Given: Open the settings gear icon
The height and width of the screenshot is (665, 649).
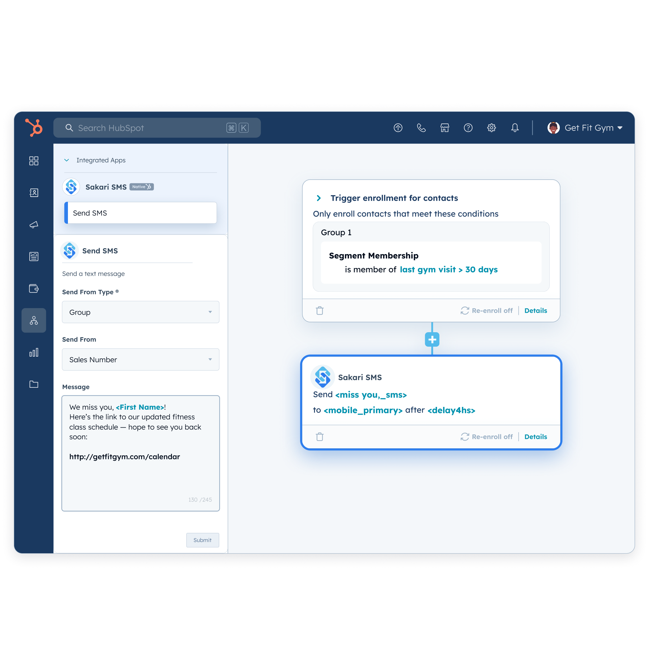Looking at the screenshot, I should pos(491,128).
